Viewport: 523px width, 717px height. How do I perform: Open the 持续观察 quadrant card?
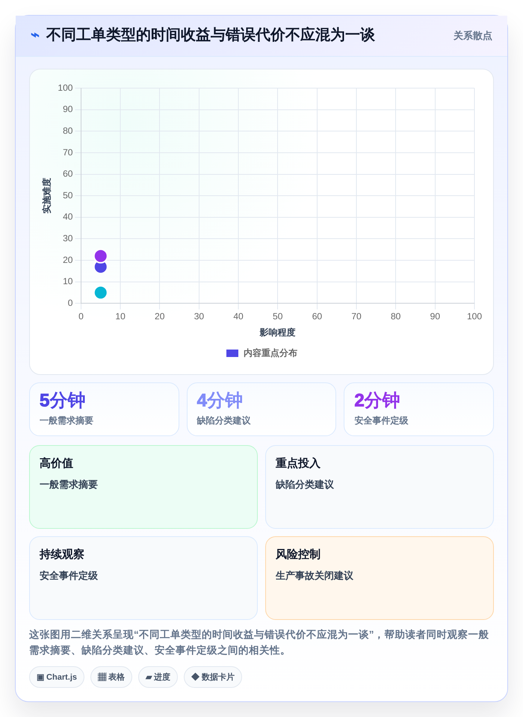(x=143, y=578)
